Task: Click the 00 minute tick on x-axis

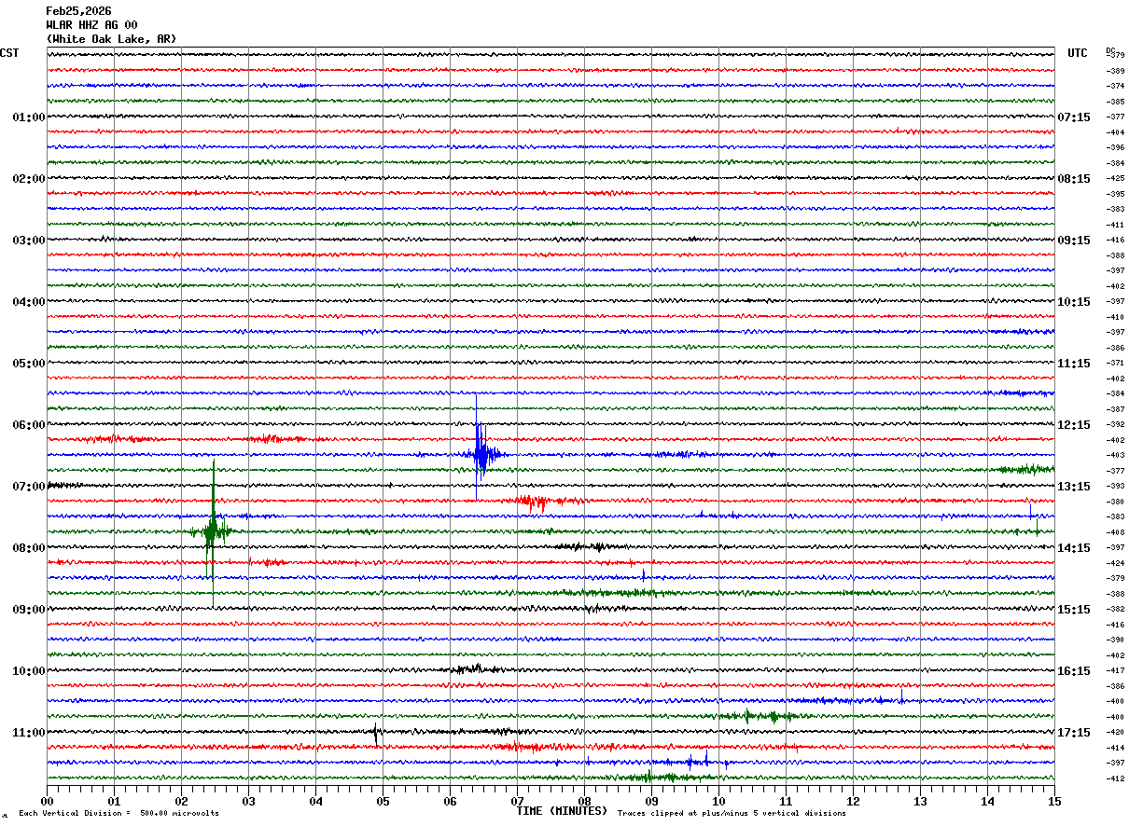Action: (x=47, y=801)
